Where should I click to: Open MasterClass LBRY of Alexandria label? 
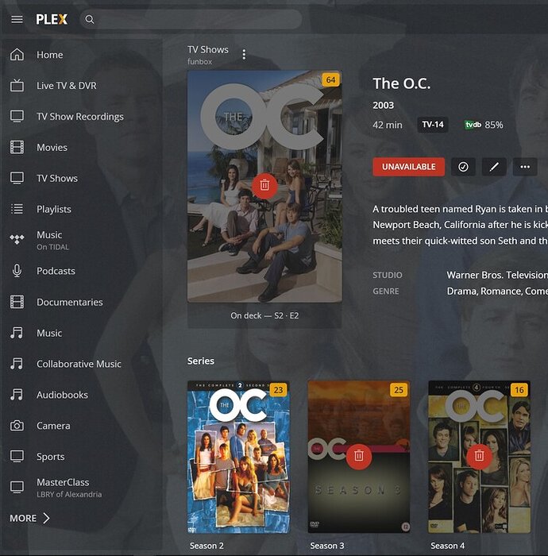click(x=69, y=488)
